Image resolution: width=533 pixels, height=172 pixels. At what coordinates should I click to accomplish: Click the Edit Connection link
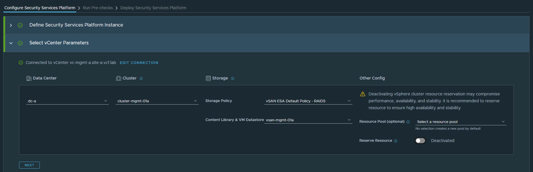point(139,63)
